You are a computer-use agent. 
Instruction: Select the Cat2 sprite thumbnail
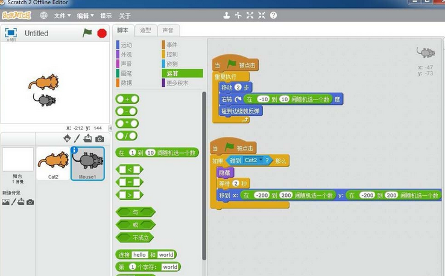tap(53, 164)
